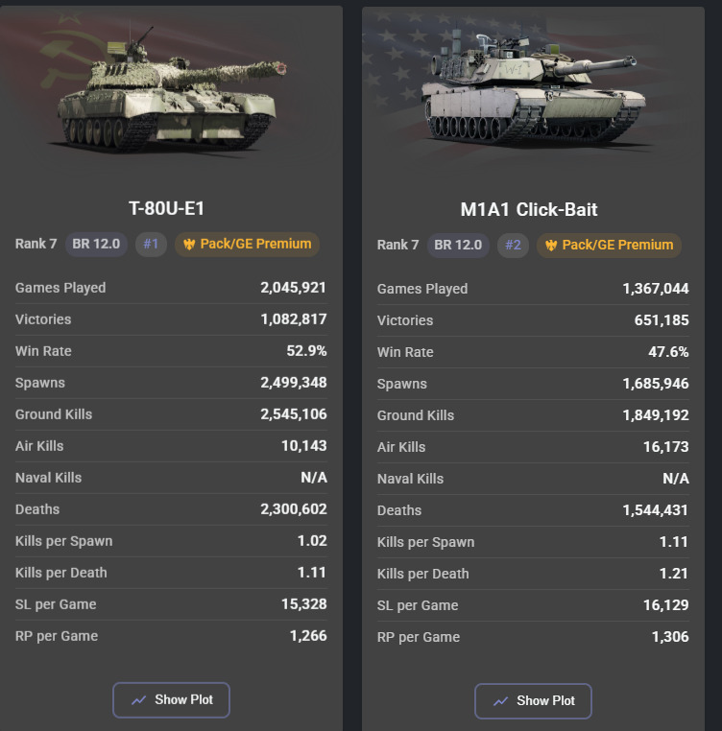Click Pack/GE Premium tag on T-80U-E1 card
722x731 pixels.
coord(247,244)
